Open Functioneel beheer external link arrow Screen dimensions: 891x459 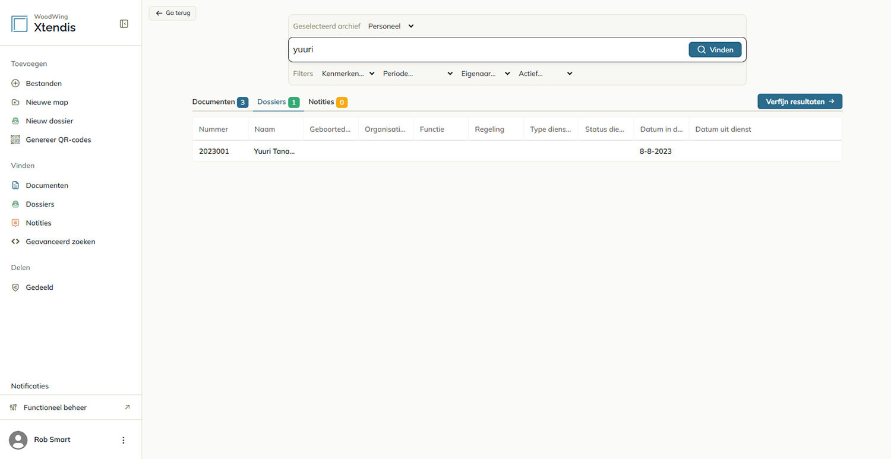[x=127, y=407]
